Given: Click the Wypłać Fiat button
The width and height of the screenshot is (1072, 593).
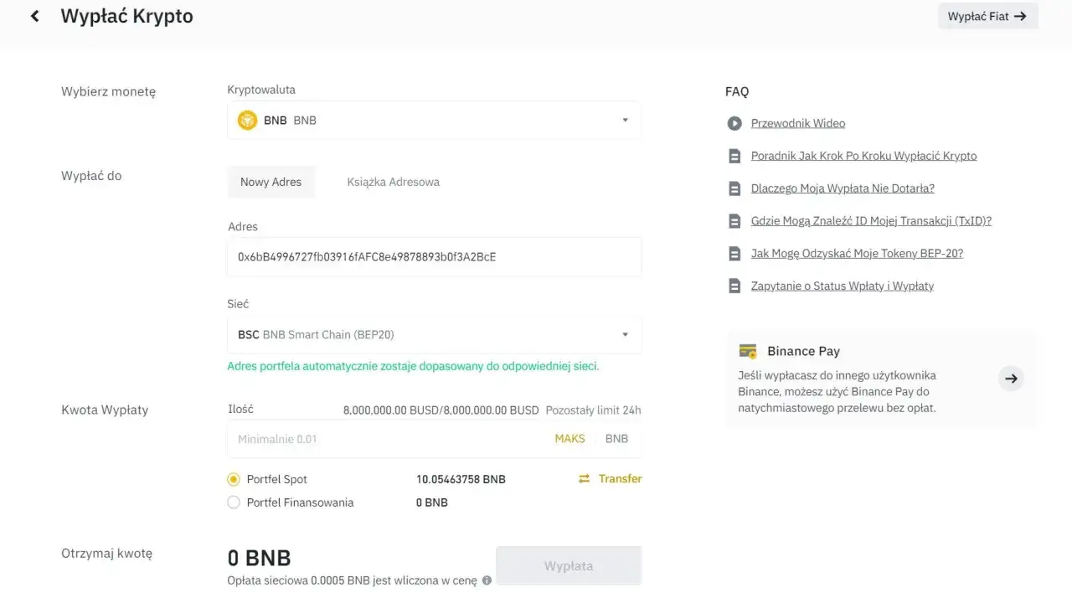Looking at the screenshot, I should [x=987, y=15].
